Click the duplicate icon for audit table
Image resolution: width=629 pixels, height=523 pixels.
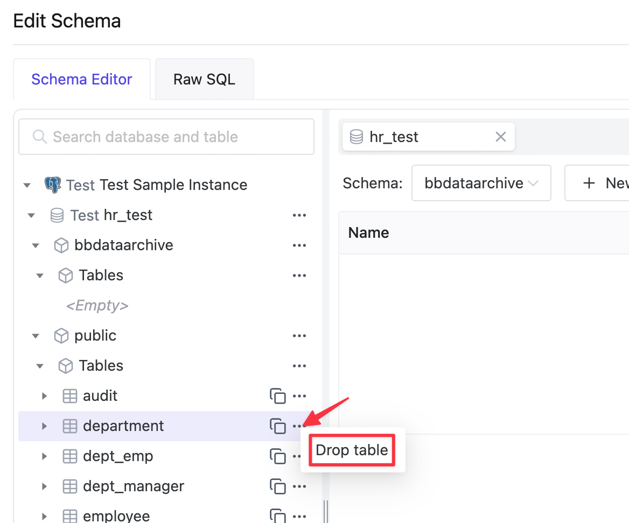coord(277,396)
